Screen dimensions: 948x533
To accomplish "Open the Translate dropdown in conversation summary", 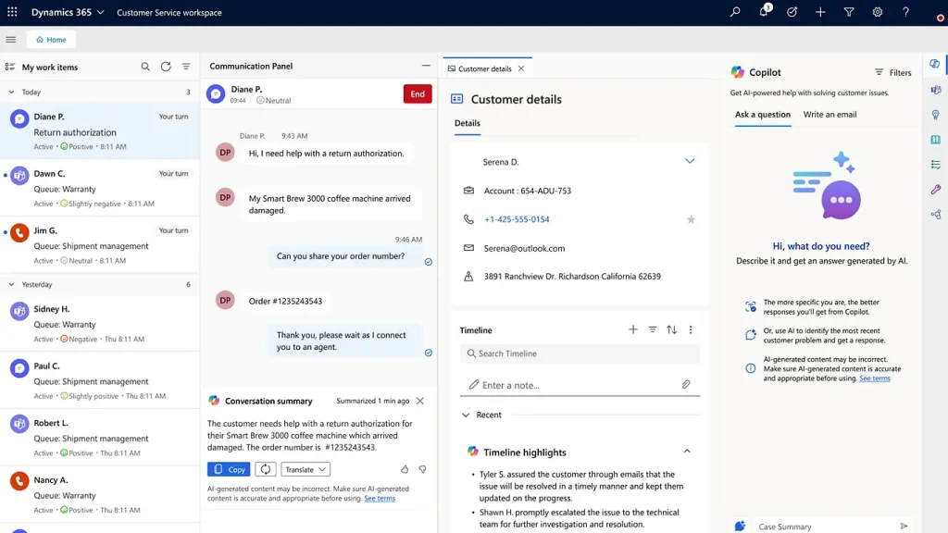I will 306,469.
